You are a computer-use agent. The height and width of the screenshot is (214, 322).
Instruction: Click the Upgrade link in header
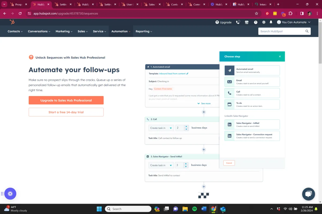click(224, 22)
